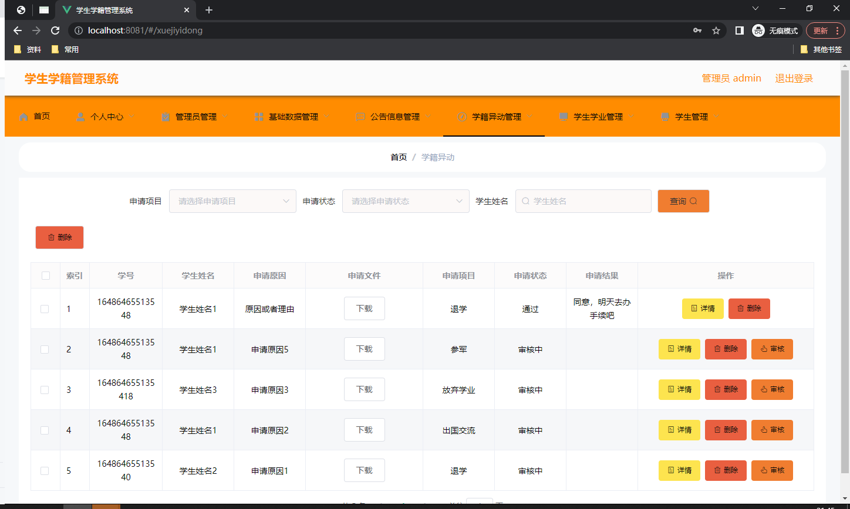This screenshot has width=850, height=509.
Task: Click the red 删除 button above the table
Action: (59, 237)
